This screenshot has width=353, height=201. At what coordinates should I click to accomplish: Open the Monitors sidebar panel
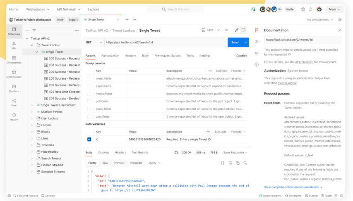(14, 88)
